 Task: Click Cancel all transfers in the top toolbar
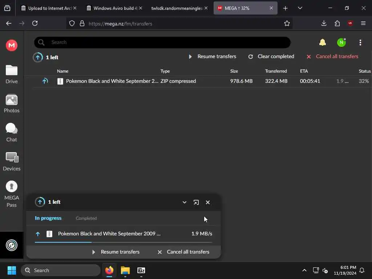(332, 56)
